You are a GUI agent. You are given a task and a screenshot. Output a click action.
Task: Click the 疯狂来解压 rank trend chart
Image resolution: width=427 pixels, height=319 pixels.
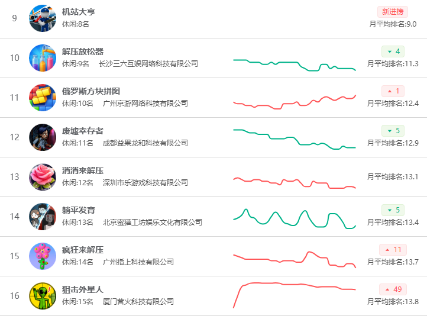295,260
